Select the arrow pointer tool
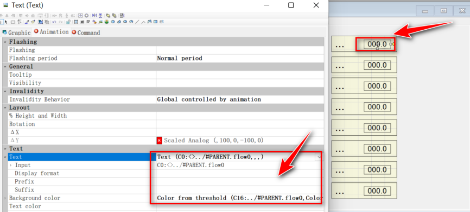Screen dimensions: 470x212 click(6, 22)
